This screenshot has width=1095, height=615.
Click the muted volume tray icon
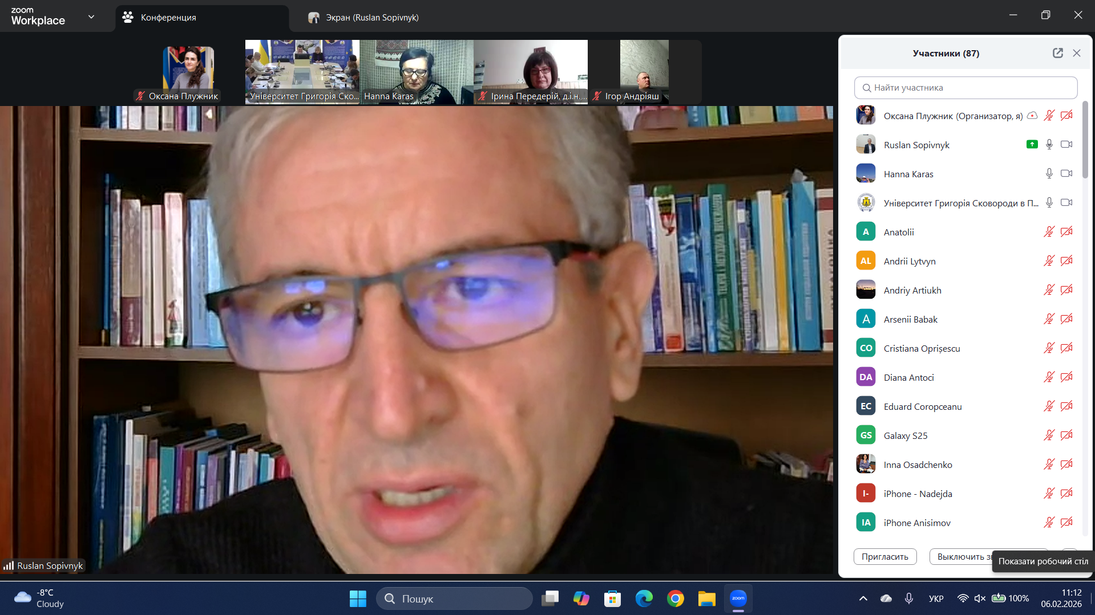click(980, 598)
